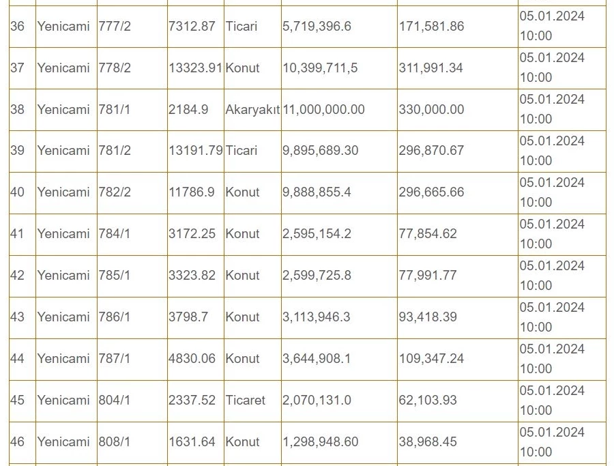Select parcel number 777/2 cell
Screen dimensions: 614x466
point(132,27)
